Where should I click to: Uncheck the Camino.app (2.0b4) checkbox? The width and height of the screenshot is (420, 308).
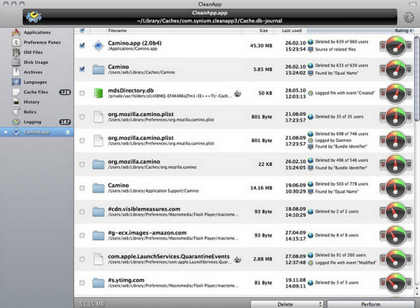(x=82, y=45)
